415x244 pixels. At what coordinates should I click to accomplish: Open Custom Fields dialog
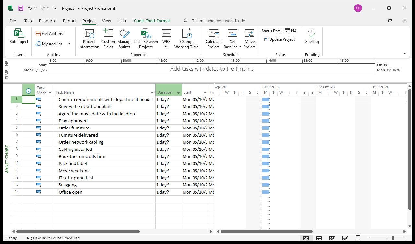click(x=108, y=39)
